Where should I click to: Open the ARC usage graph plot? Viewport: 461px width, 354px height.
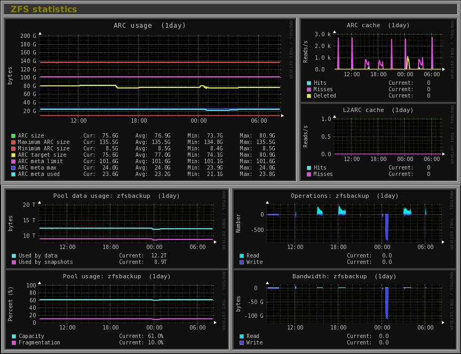160,76
